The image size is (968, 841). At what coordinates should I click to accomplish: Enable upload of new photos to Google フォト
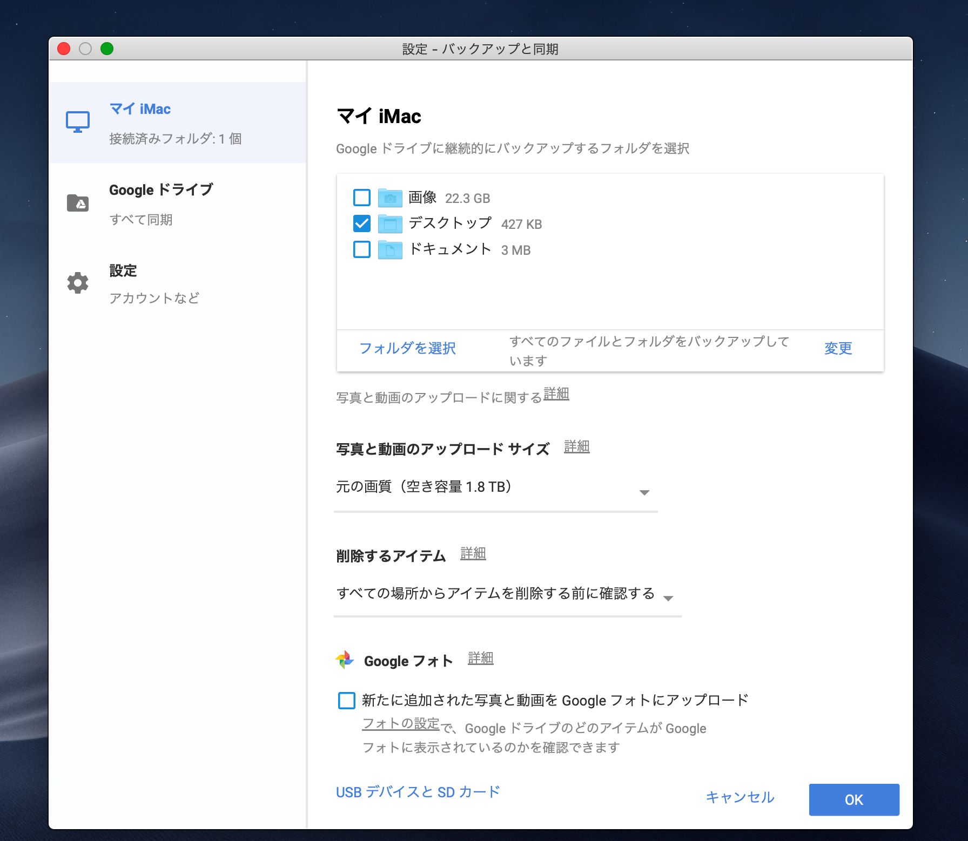tap(347, 701)
